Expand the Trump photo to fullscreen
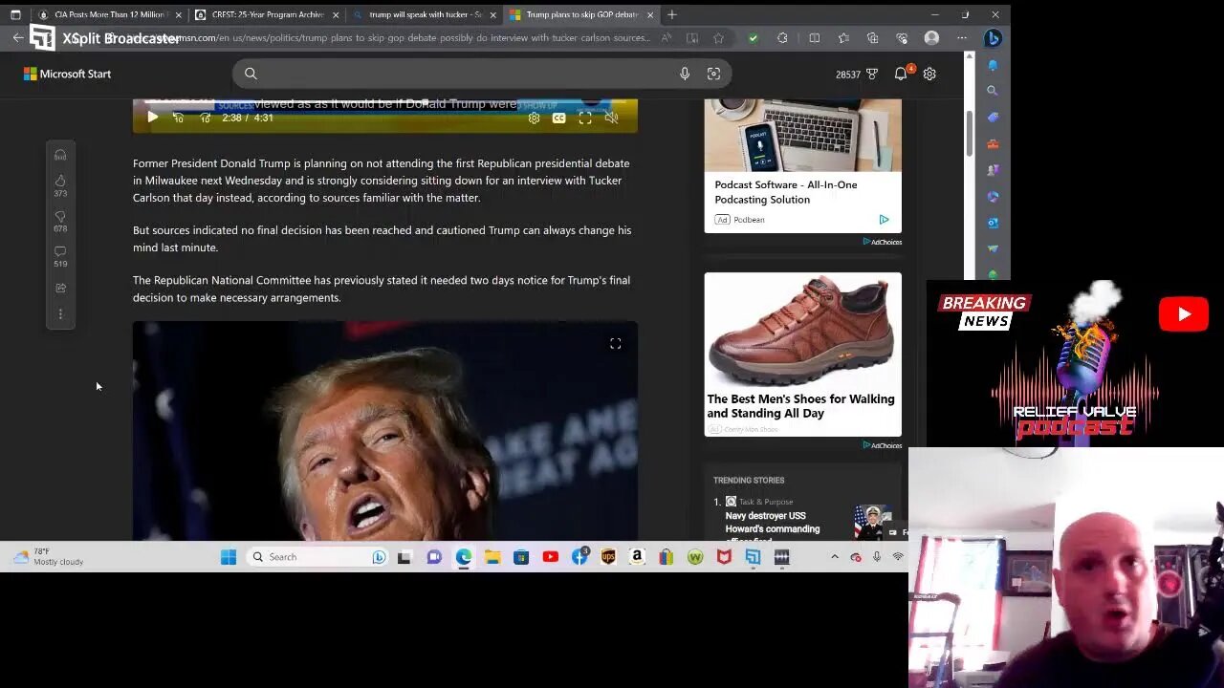 616,344
